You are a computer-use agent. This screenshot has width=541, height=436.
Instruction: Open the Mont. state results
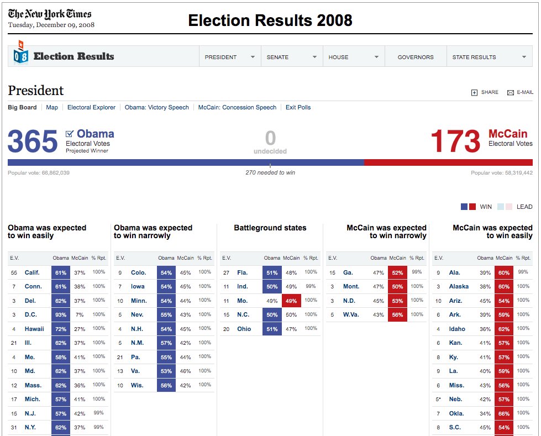click(351, 286)
